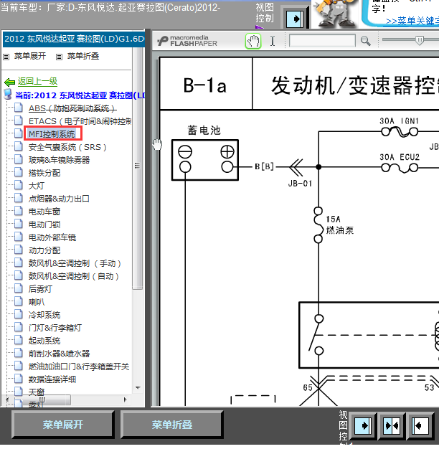Screen dimensions: 439x449
Task: Click the green back arrow icon
Action: point(10,82)
